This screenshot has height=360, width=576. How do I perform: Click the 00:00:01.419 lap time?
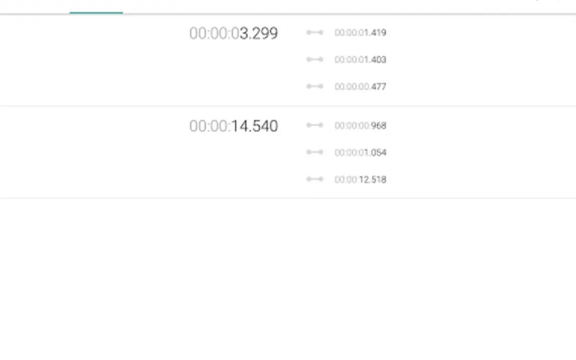(360, 33)
